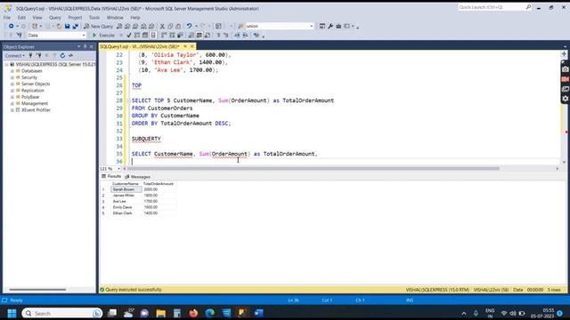
Task: Open the find combo box showing 'union'
Action: 280,26
